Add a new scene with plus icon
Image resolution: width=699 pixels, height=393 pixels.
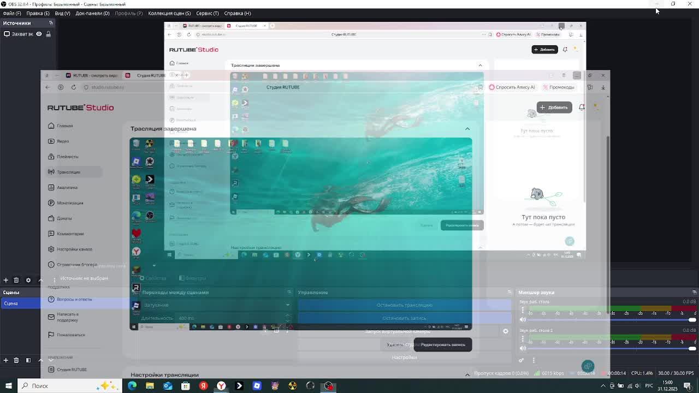[x=5, y=360]
